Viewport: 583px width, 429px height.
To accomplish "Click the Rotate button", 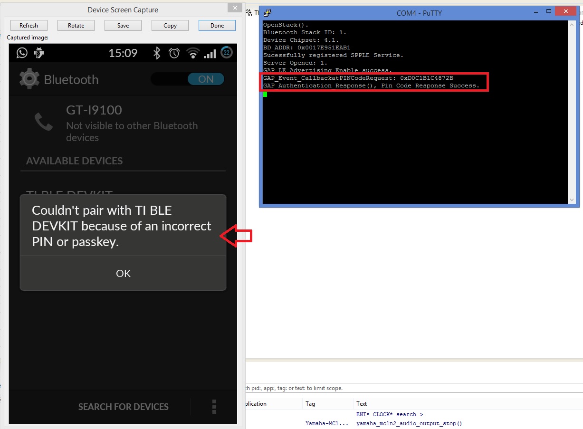I will [x=76, y=26].
